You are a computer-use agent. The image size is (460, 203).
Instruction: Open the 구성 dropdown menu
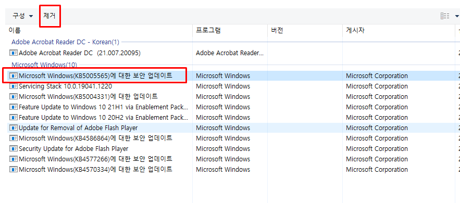point(22,16)
